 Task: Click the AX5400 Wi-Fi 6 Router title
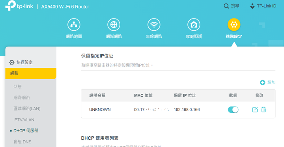65,7
